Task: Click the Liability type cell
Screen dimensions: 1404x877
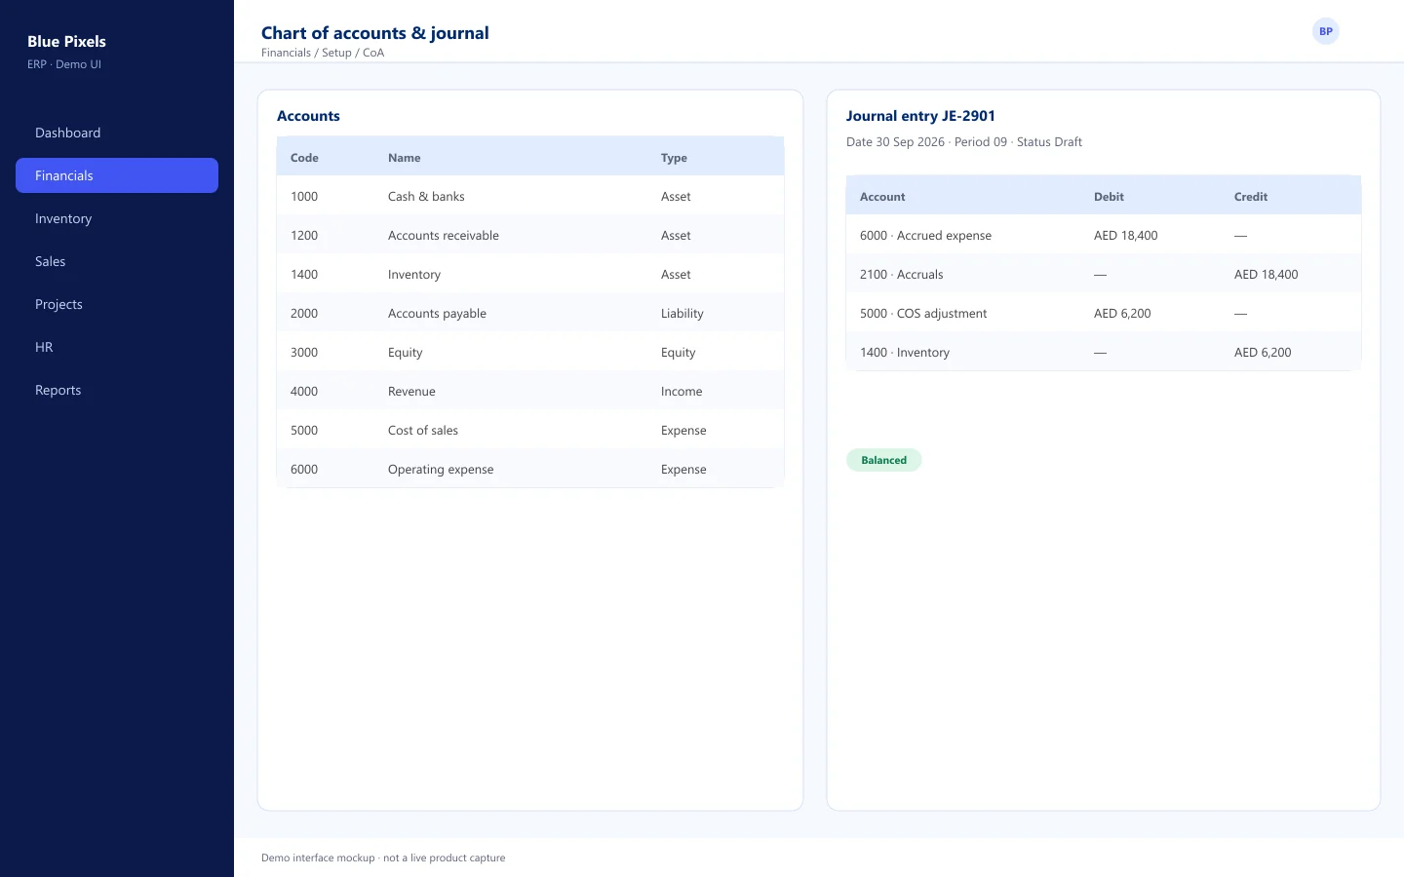Action: 682,313
